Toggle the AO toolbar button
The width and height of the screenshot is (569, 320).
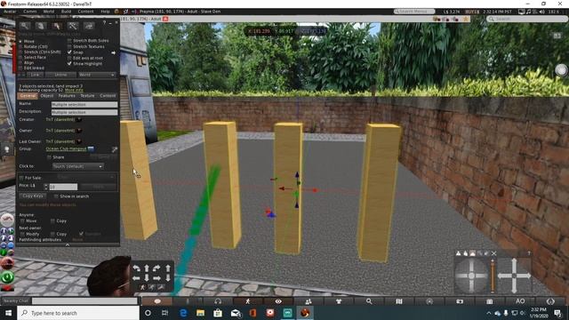[x=520, y=301]
